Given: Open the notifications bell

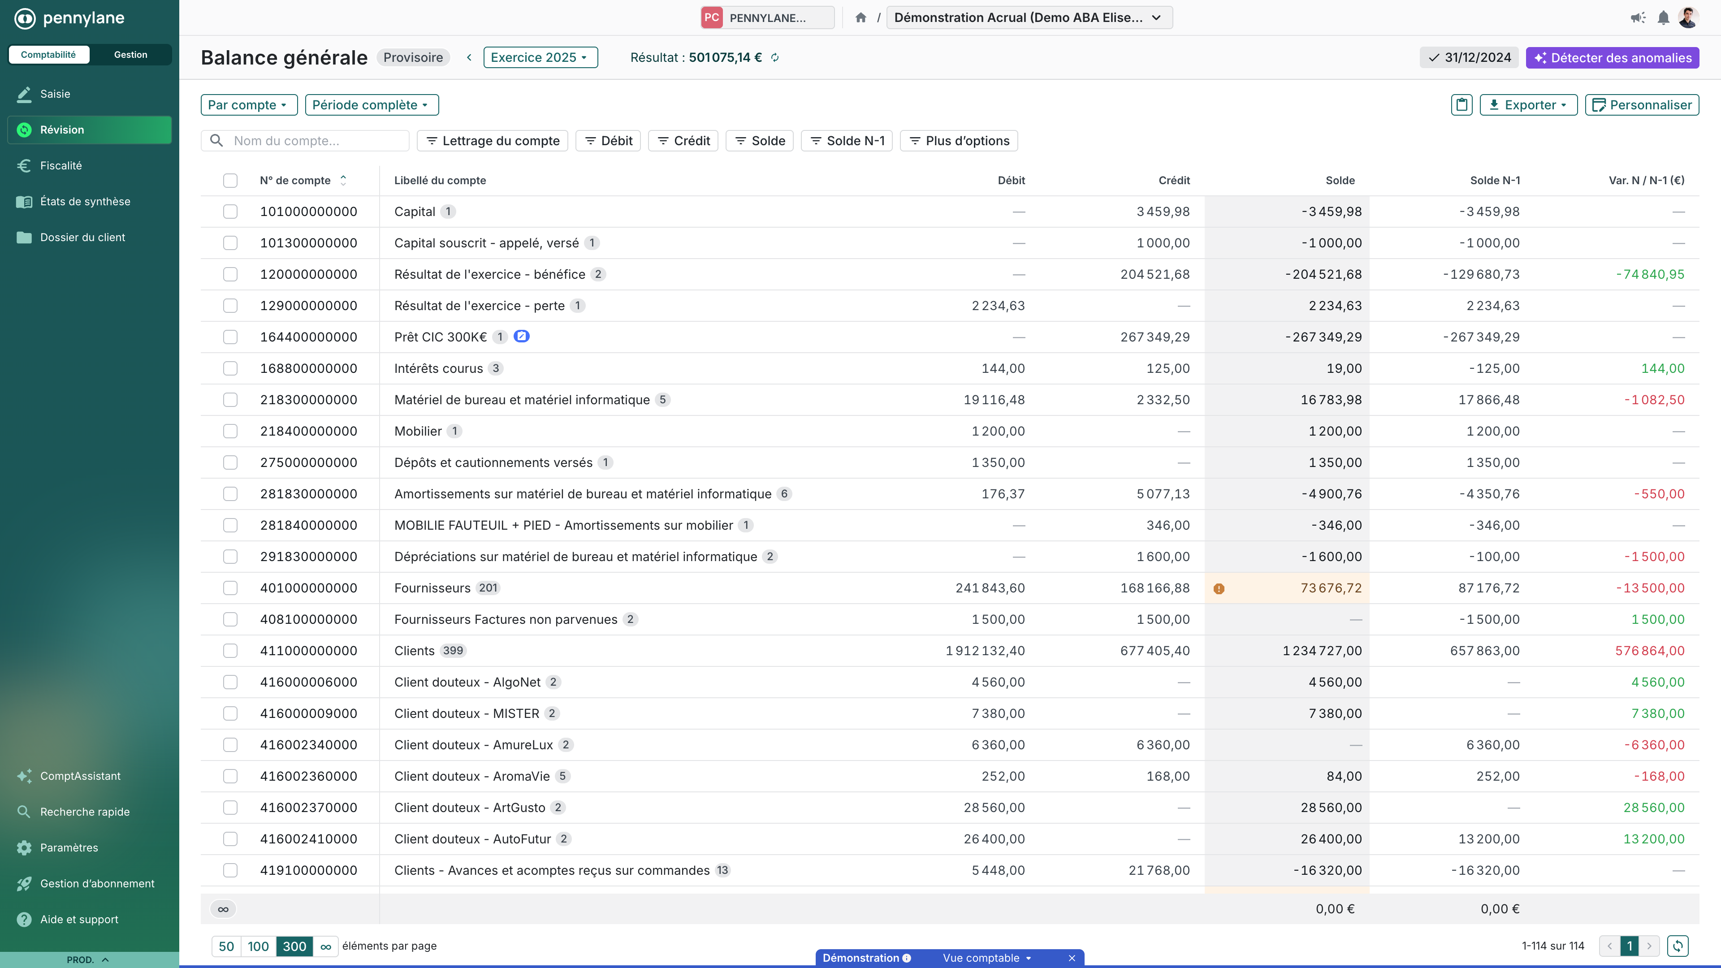Looking at the screenshot, I should (1663, 18).
